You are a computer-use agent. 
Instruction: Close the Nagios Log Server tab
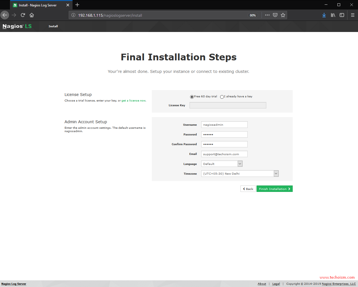68,5
